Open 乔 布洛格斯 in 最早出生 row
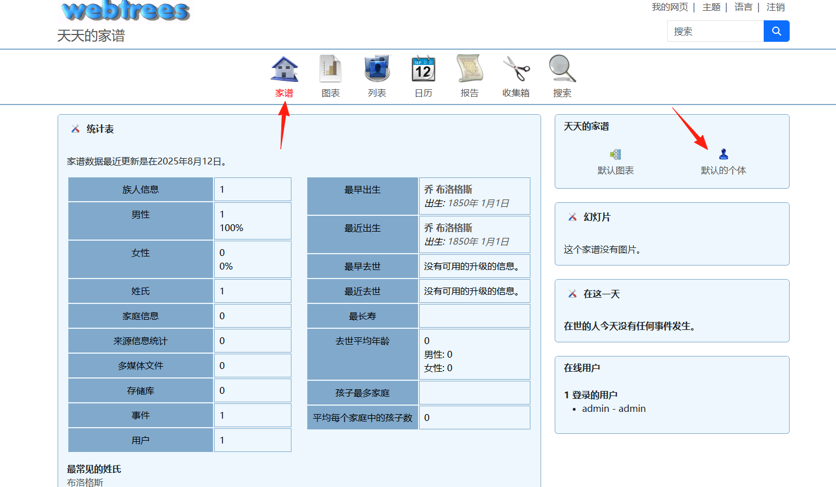This screenshot has height=487, width=836. [x=448, y=190]
